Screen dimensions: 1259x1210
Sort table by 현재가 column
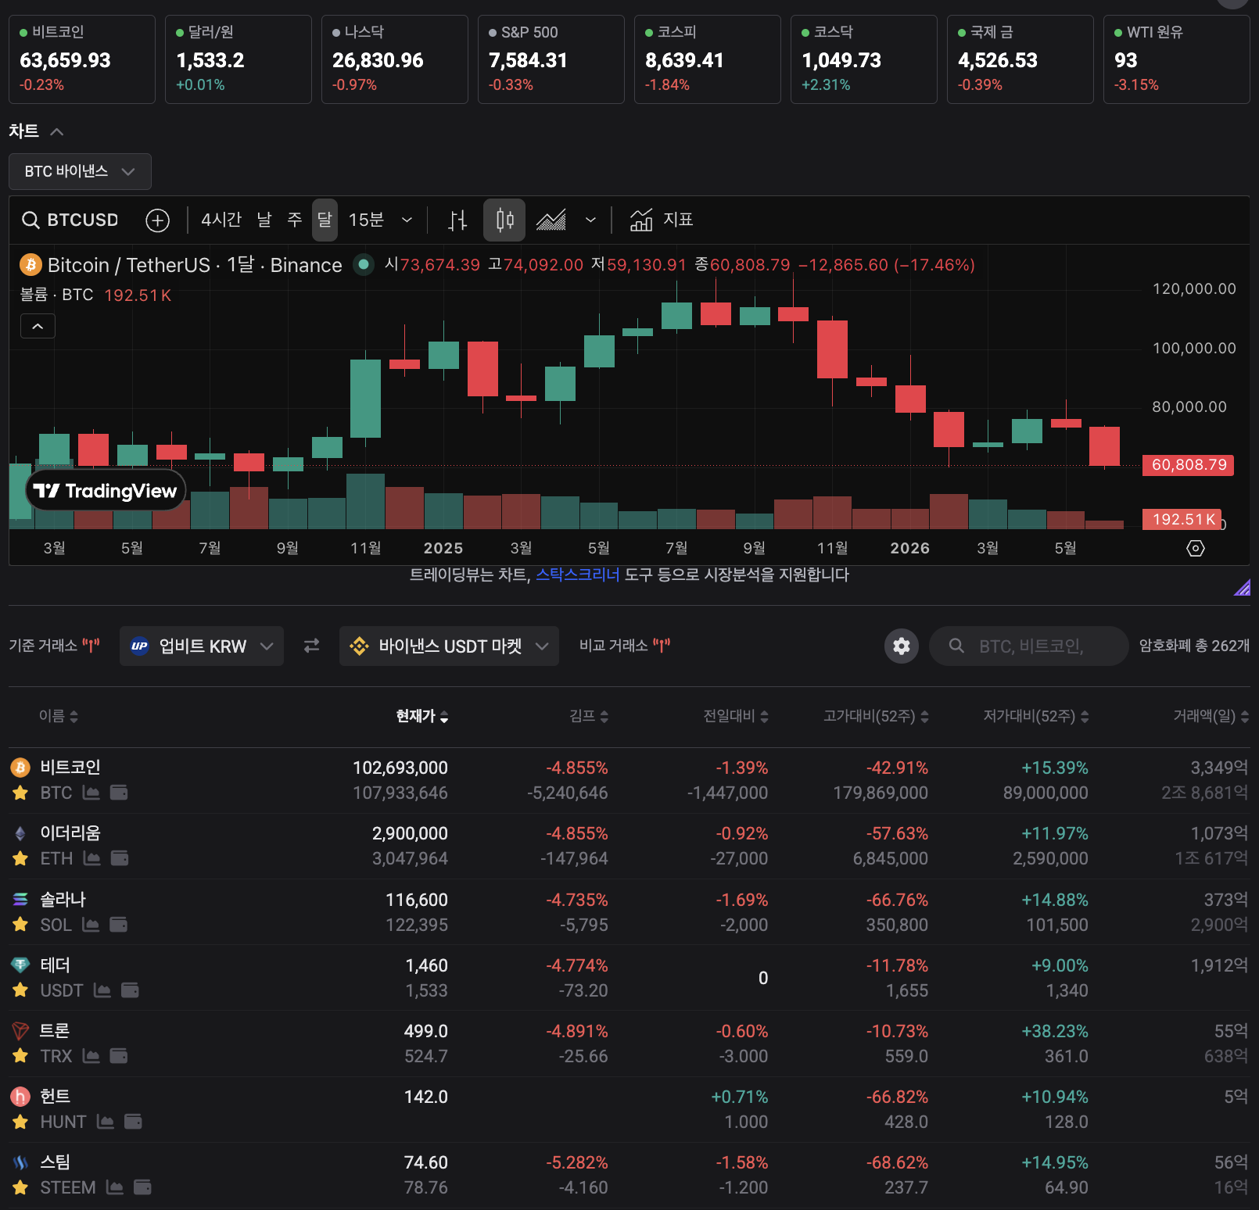point(422,716)
